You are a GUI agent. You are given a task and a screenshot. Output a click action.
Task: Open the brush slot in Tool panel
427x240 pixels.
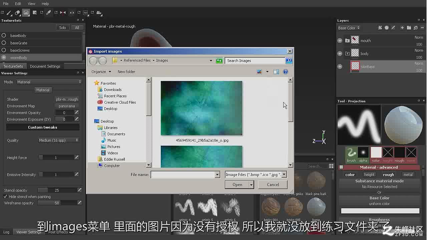coord(351,154)
